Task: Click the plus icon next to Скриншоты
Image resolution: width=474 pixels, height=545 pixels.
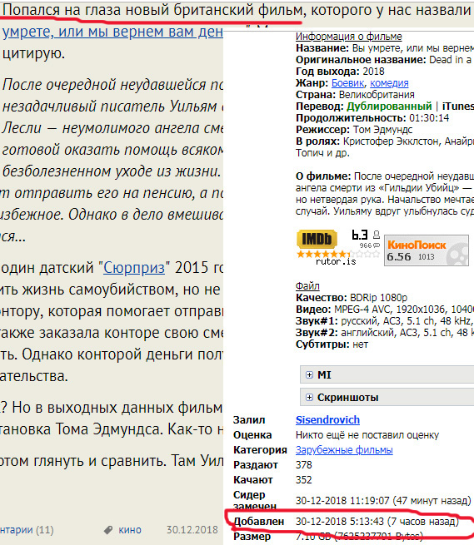Action: [309, 397]
